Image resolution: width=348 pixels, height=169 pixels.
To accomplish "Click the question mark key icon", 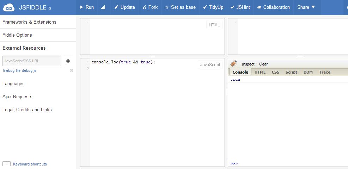I will [7, 164].
